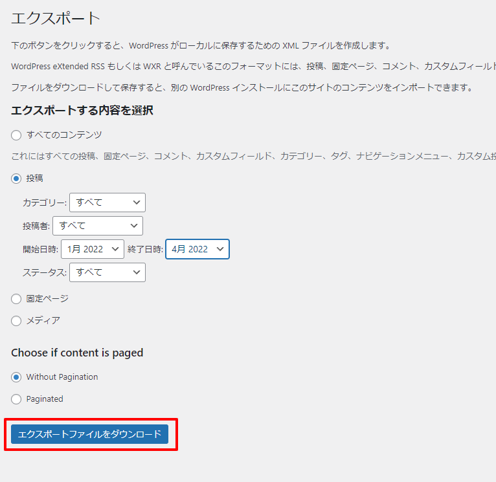
Task: Click the エクスポートする内容を選択 heading
Action: tap(82, 111)
